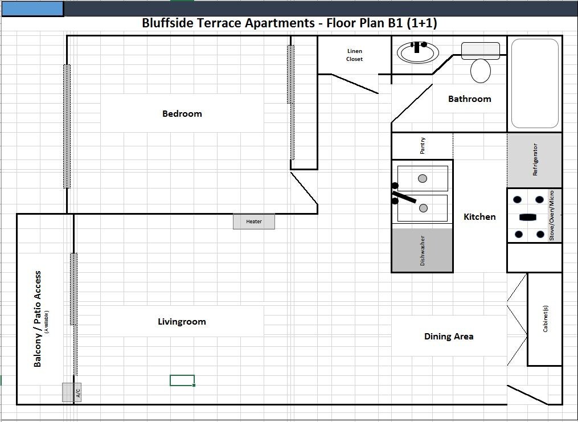Click the bathroom sink shape
The width and height of the screenshot is (578, 422).
tap(419, 53)
